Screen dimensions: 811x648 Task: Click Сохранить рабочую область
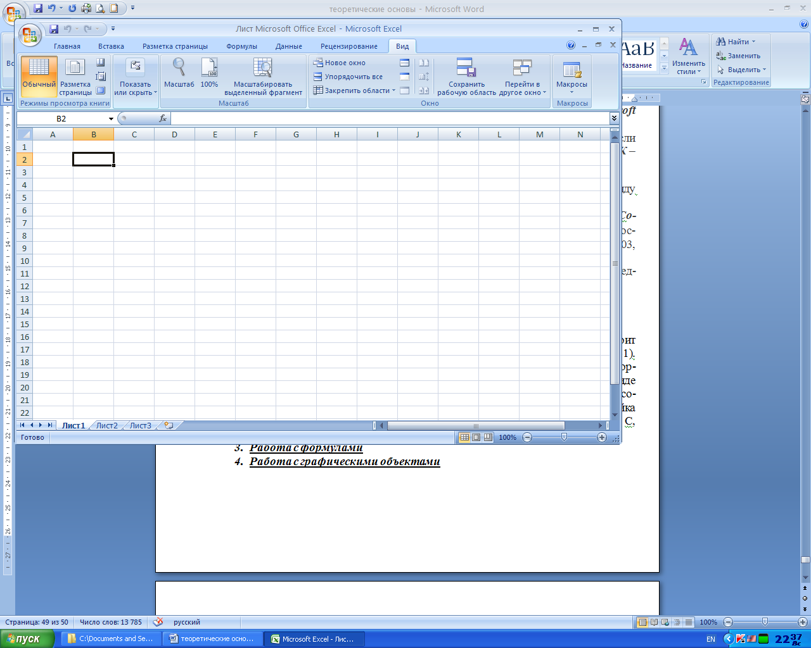click(466, 76)
